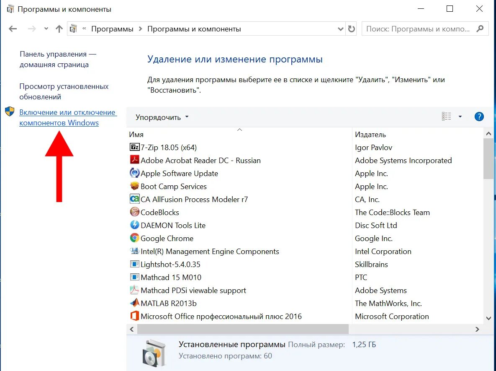
Task: Click the Lightshot-5.4.0.35 icon
Action: [134, 264]
